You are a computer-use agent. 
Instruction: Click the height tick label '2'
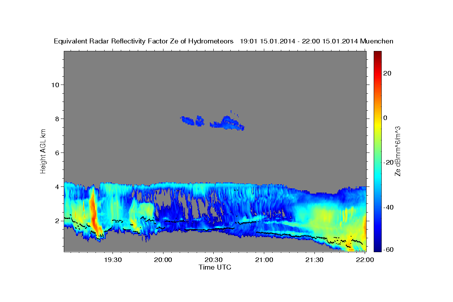coord(57,221)
